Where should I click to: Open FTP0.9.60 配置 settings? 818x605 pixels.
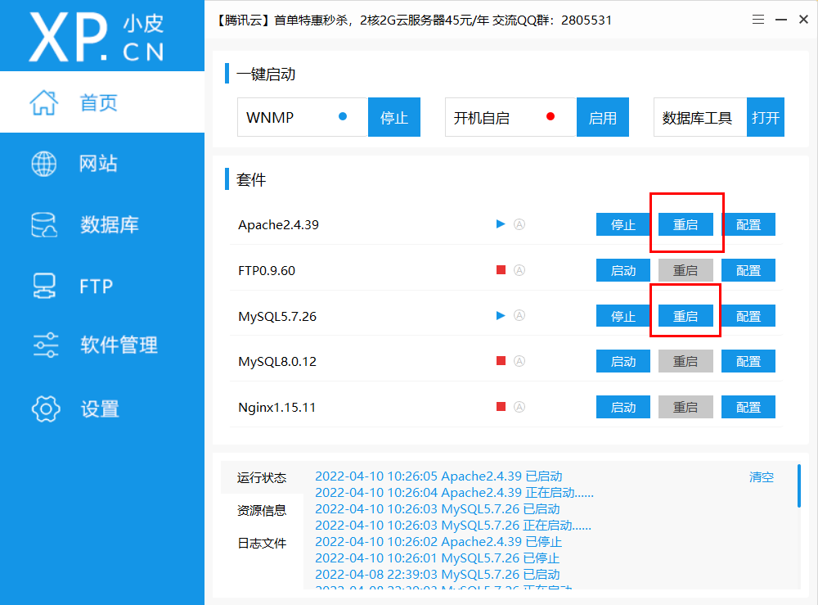(748, 270)
